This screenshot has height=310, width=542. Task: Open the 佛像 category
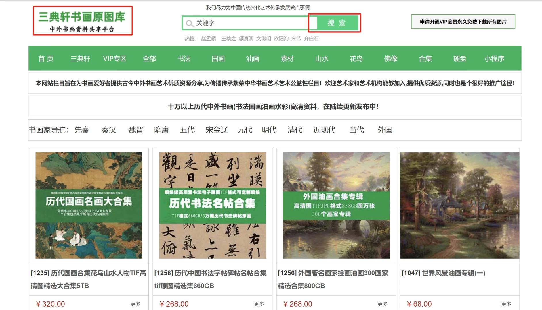click(391, 59)
